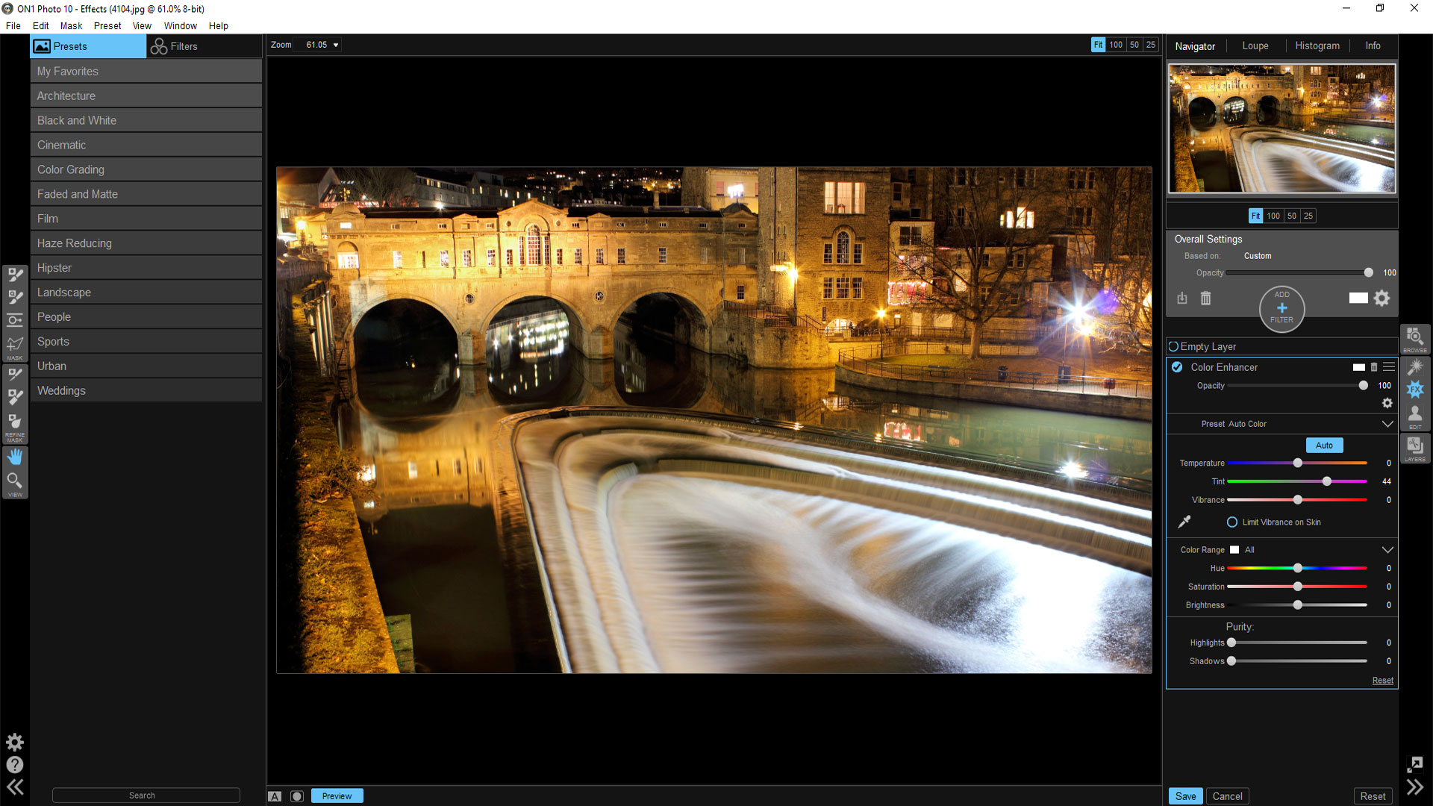The image size is (1433, 806).
Task: Select Fit zoom in top toolbar
Action: click(1098, 45)
